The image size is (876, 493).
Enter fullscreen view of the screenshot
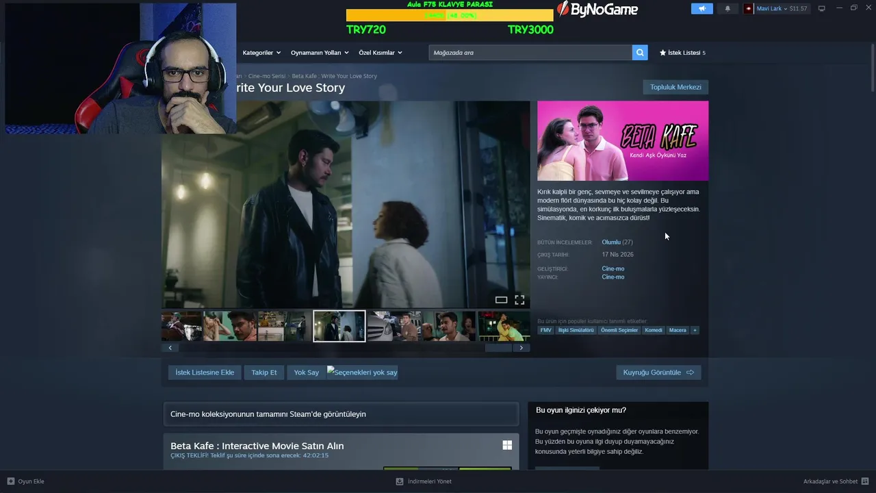click(x=519, y=300)
